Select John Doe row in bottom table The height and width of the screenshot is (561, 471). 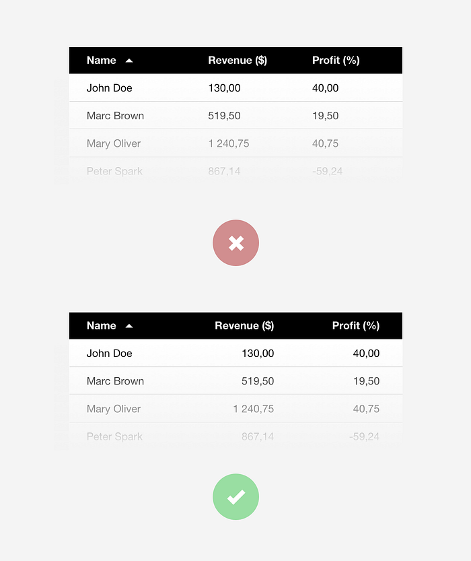(236, 353)
